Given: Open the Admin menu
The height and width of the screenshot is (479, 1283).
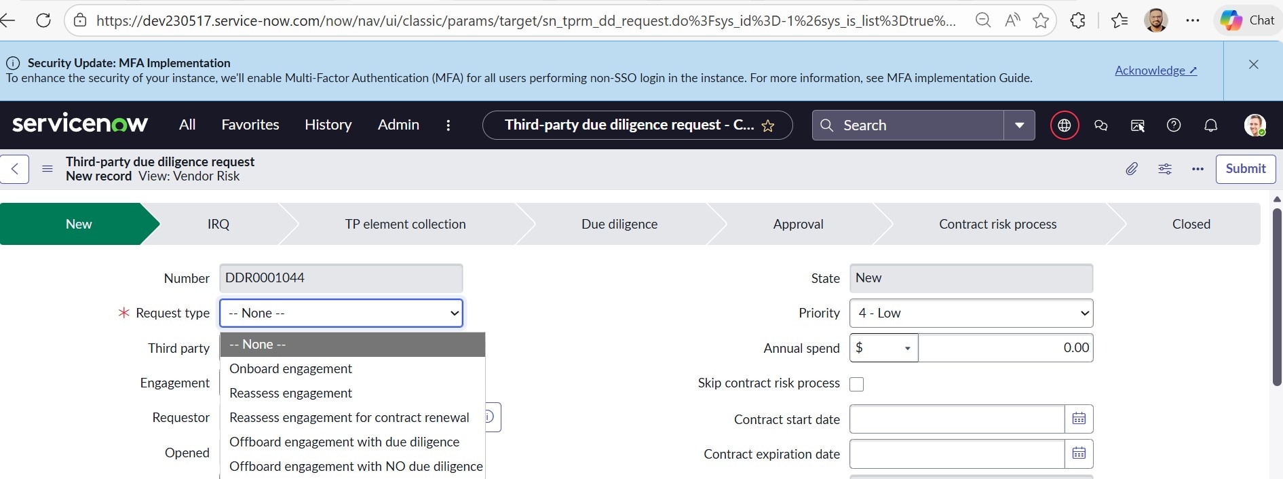Looking at the screenshot, I should [398, 125].
